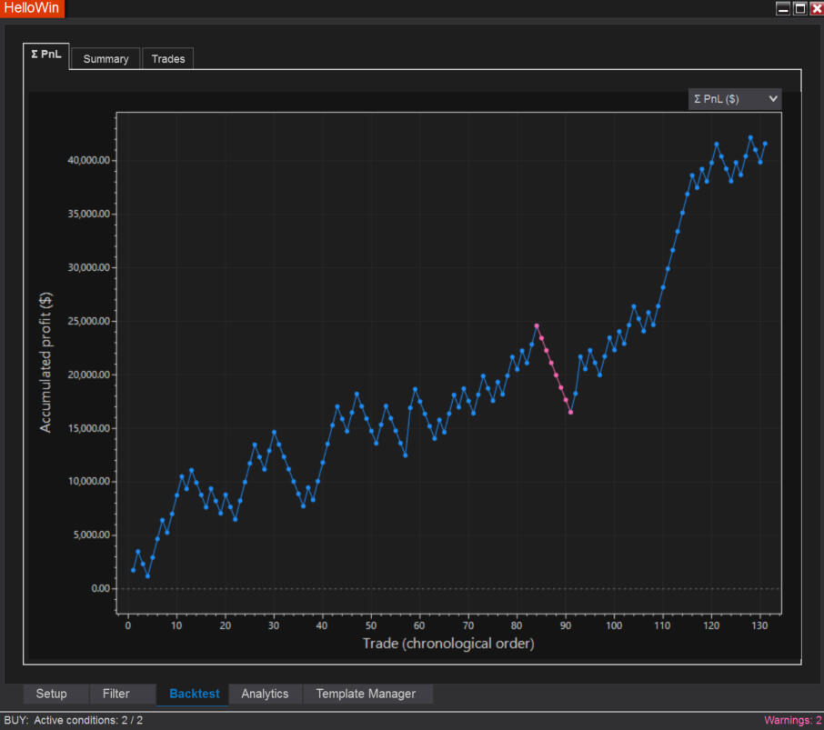Click the pink Warnings: 2 indicator
Image resolution: width=824 pixels, height=730 pixels.
792,720
